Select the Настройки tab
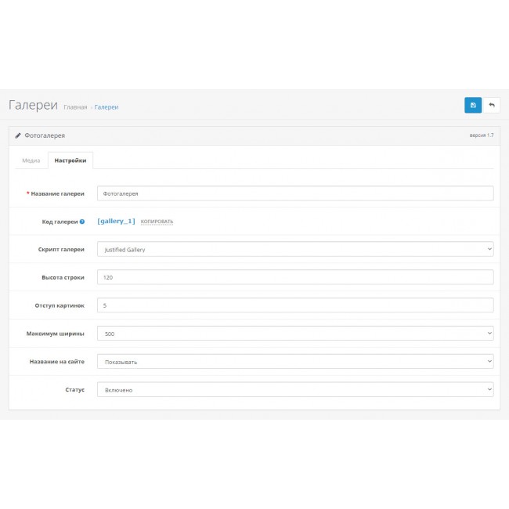Screen dimensions: 509x509 coord(70,160)
